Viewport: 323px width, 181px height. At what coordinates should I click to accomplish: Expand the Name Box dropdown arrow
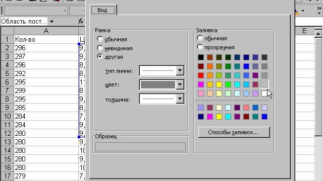point(51,21)
